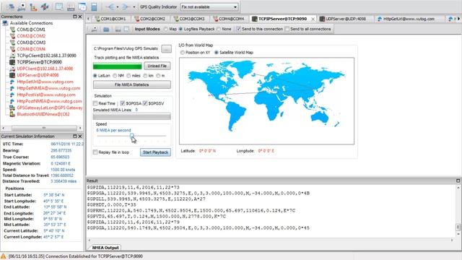Select HttpGetNMEA@www.vutog.com in tree
Screen dimensions: 462x260
(x=48, y=88)
